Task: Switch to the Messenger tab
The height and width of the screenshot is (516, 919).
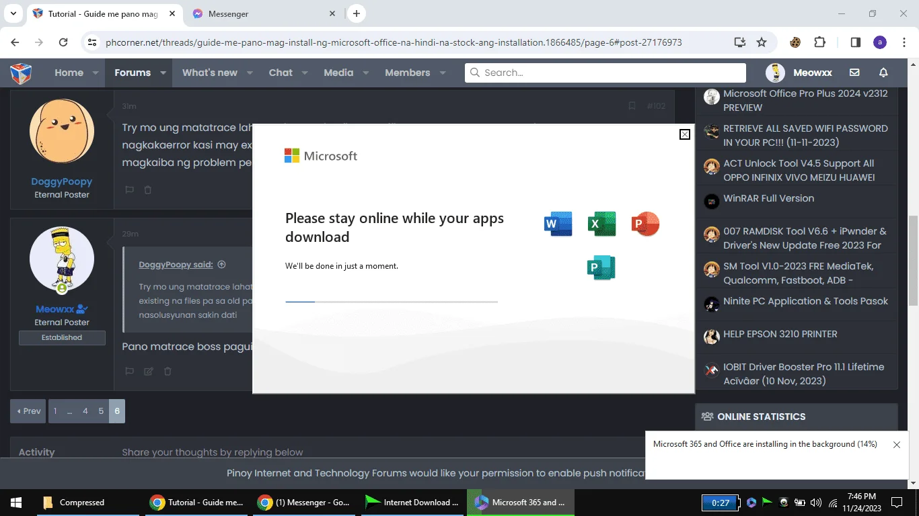Action: click(264, 13)
